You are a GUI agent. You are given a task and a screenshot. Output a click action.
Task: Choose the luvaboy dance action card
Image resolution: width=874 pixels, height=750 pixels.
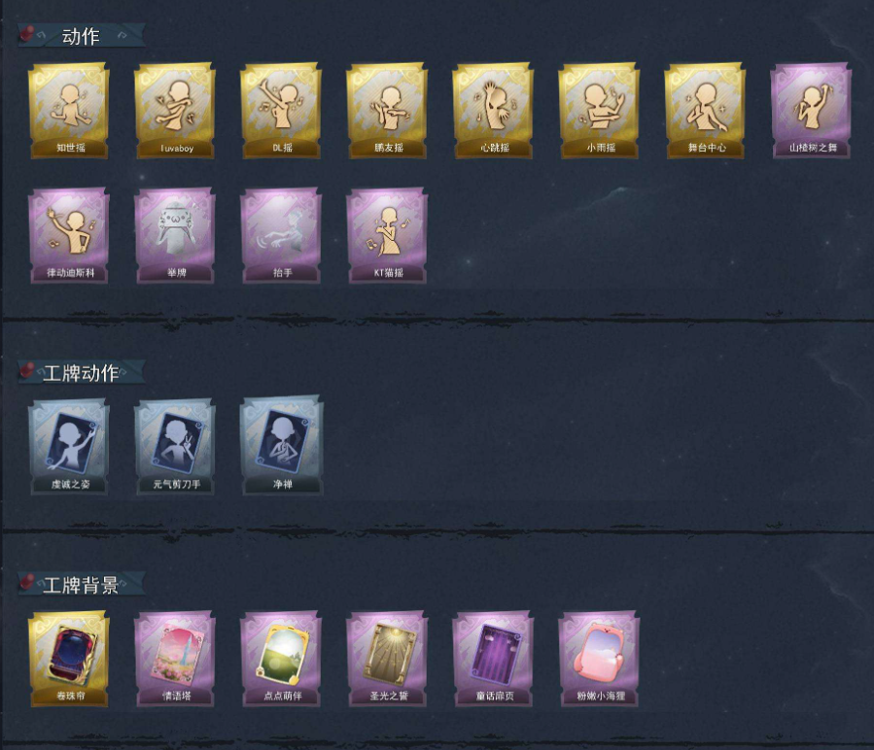click(x=175, y=111)
